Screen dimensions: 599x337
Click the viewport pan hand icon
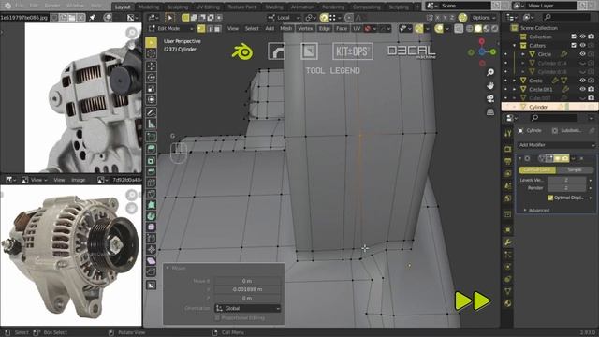pyautogui.click(x=490, y=85)
